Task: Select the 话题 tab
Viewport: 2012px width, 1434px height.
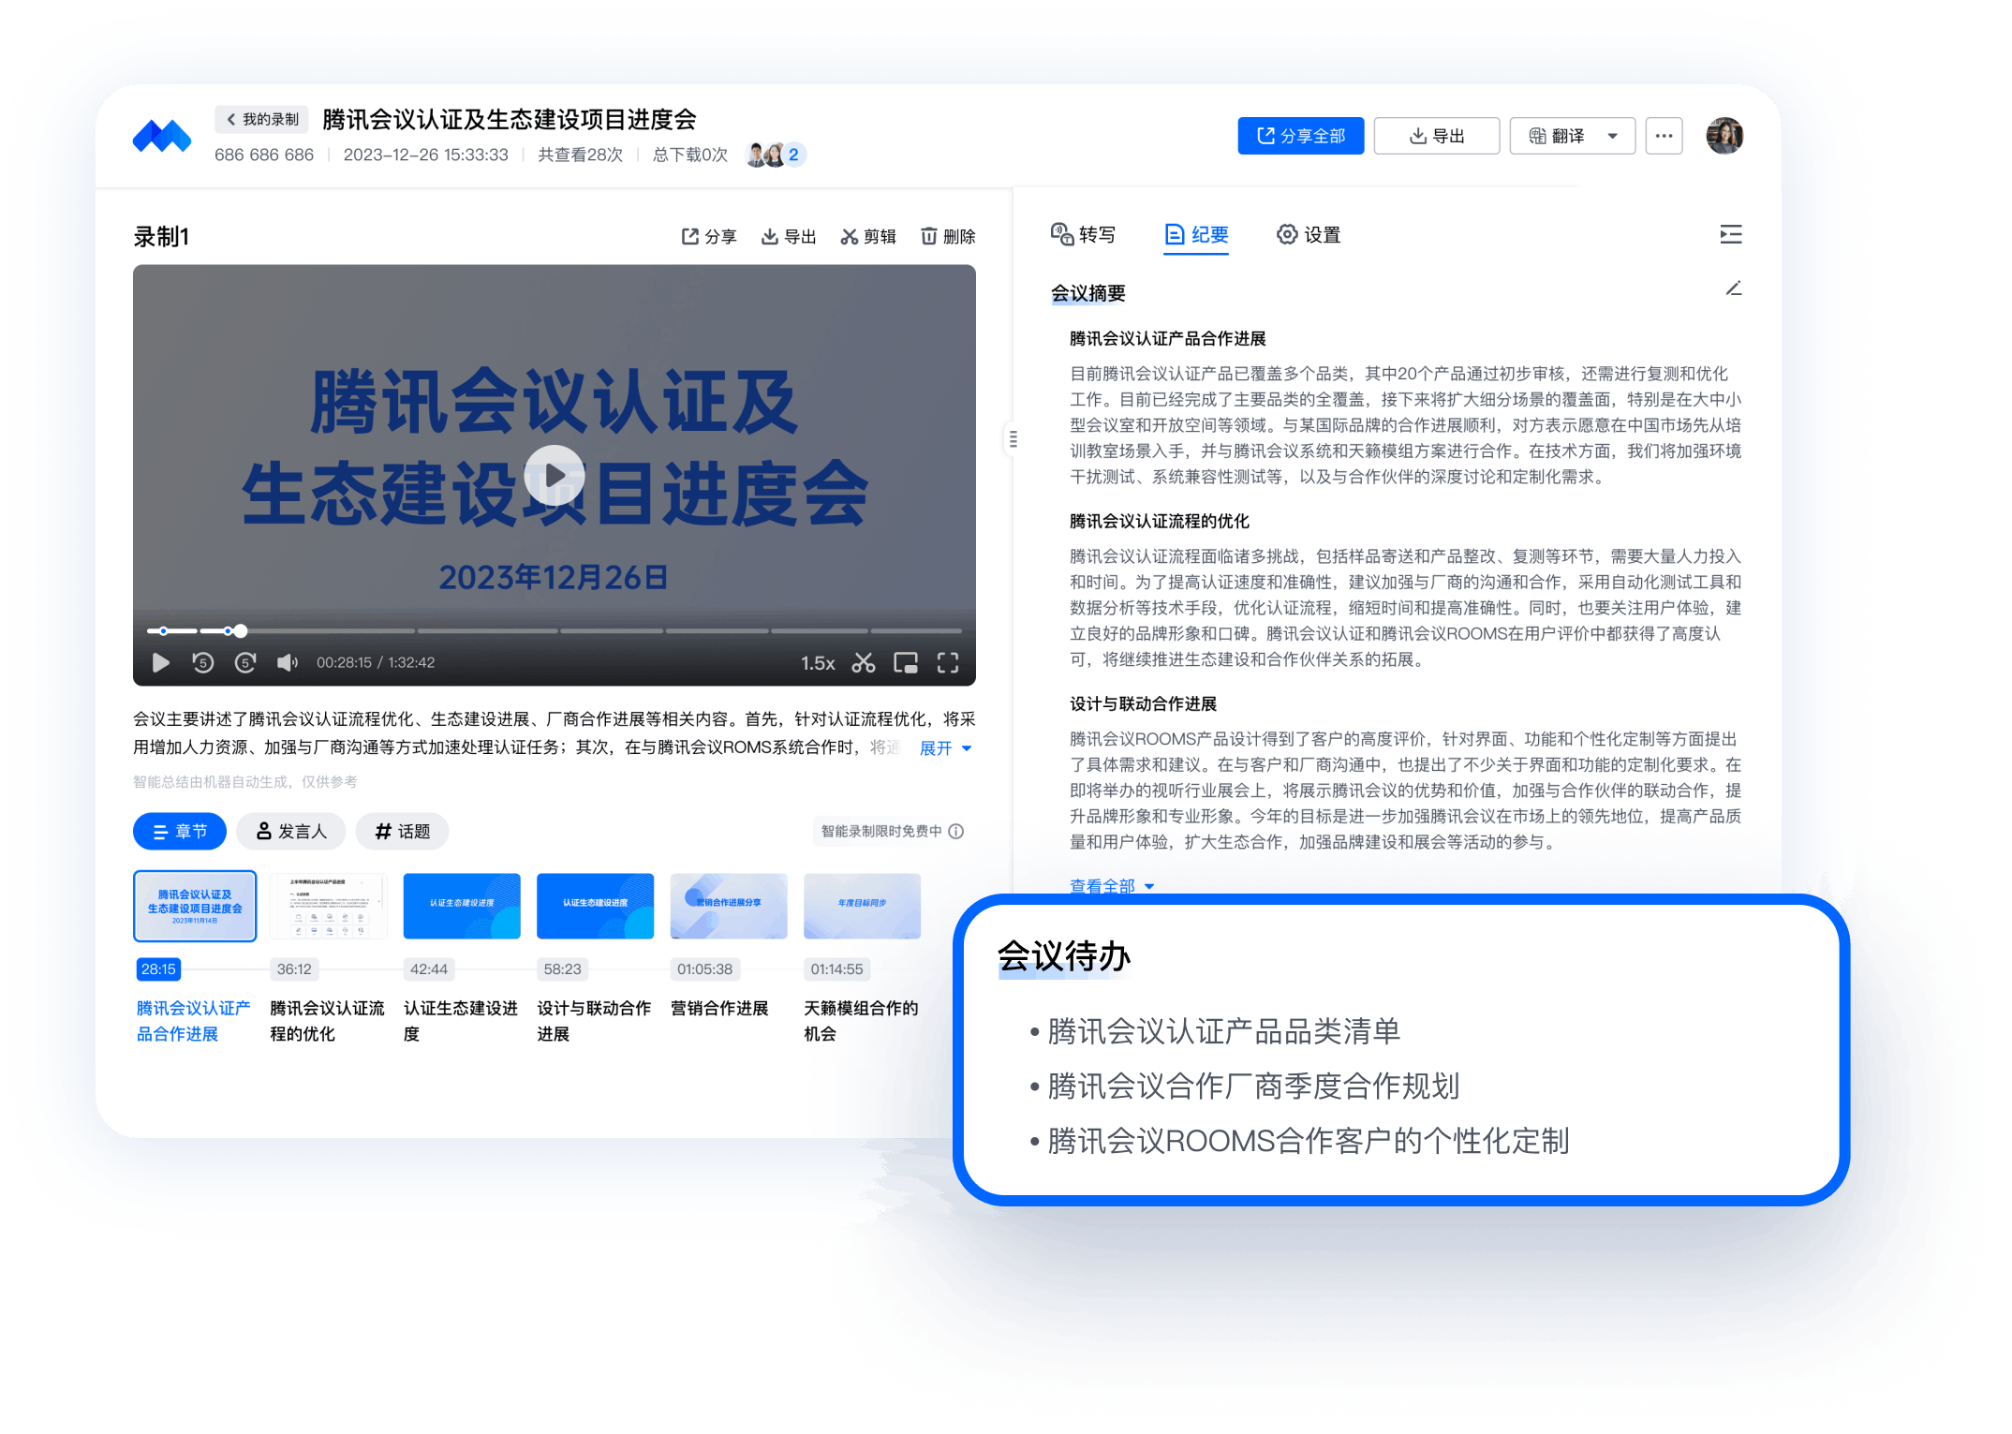Action: click(402, 831)
